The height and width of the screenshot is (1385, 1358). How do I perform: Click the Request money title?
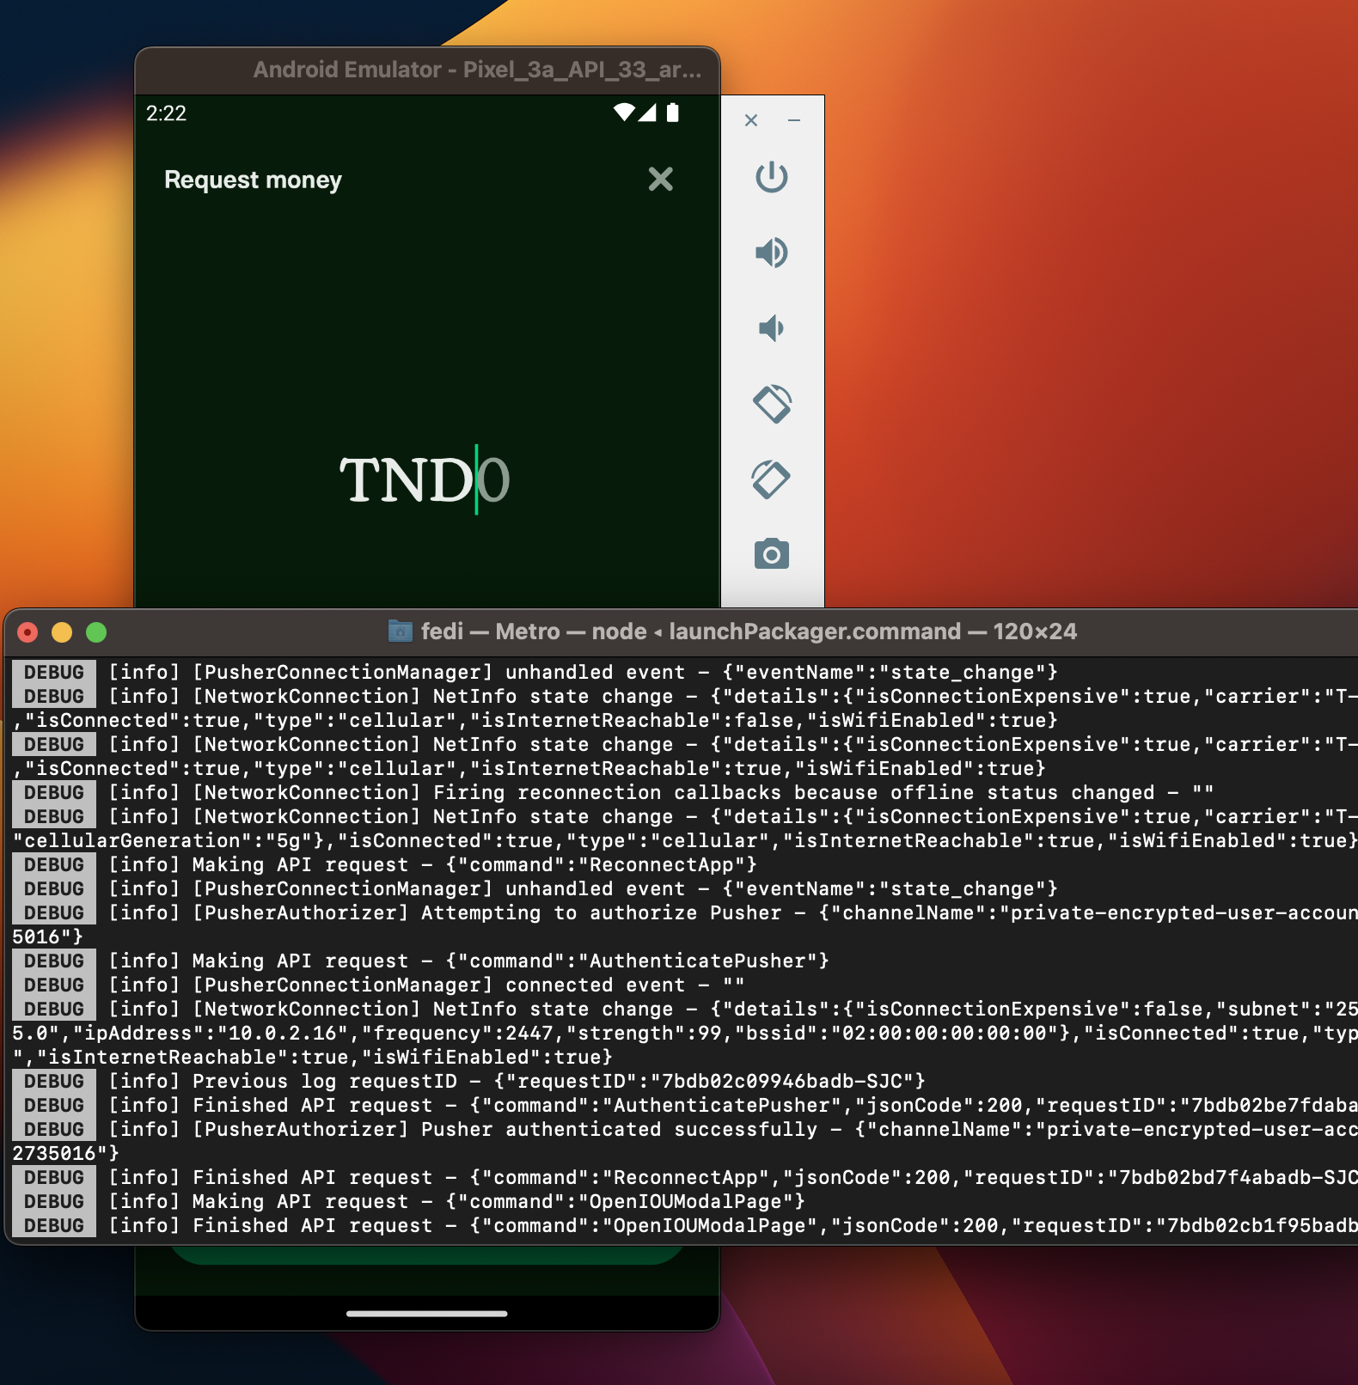point(253,180)
